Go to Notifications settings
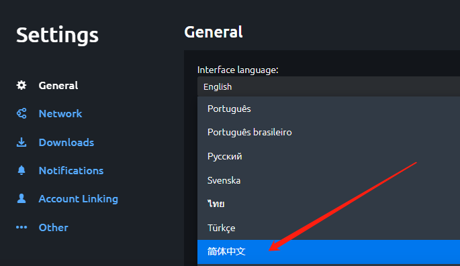 pos(71,171)
